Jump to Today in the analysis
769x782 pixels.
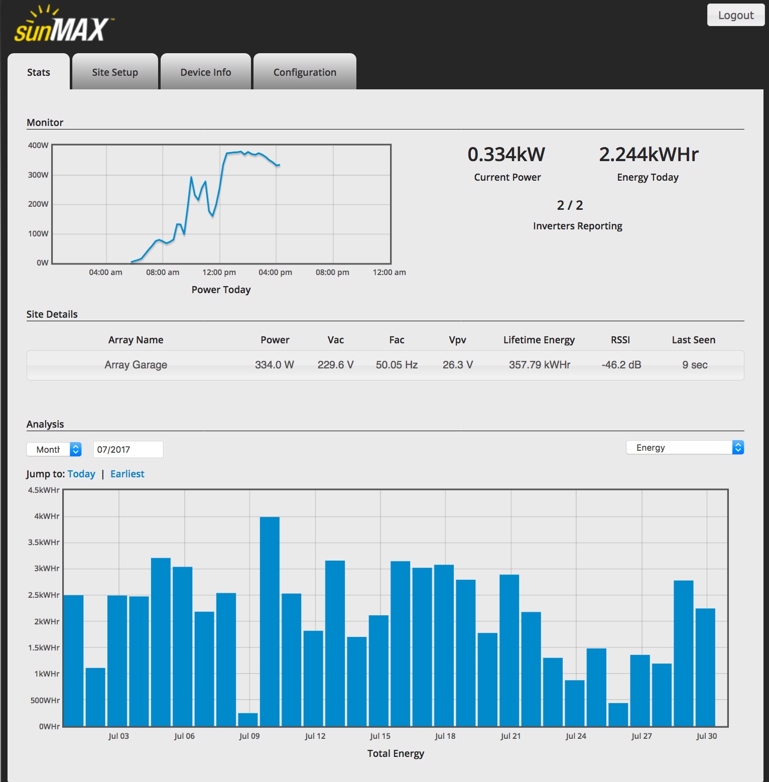click(x=81, y=474)
